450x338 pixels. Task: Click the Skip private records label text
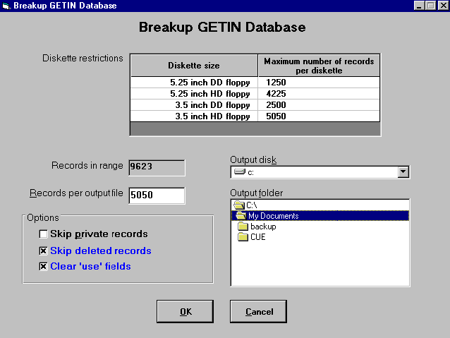pos(99,234)
